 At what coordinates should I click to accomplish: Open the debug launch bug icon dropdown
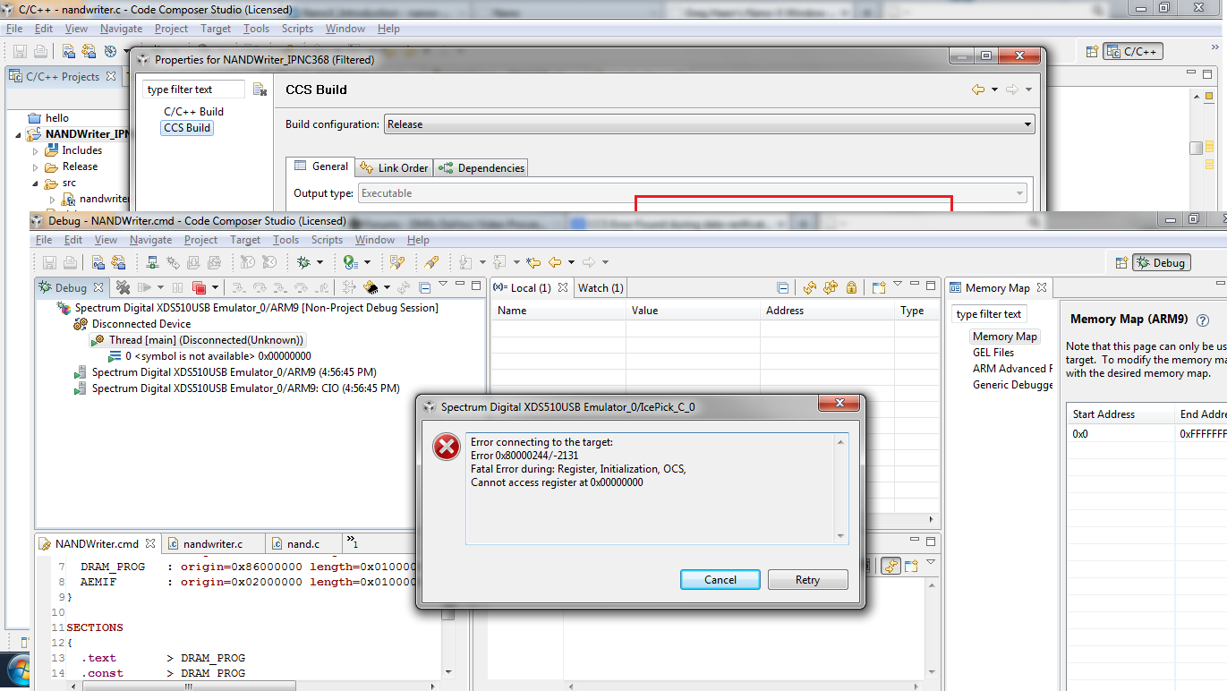click(321, 262)
